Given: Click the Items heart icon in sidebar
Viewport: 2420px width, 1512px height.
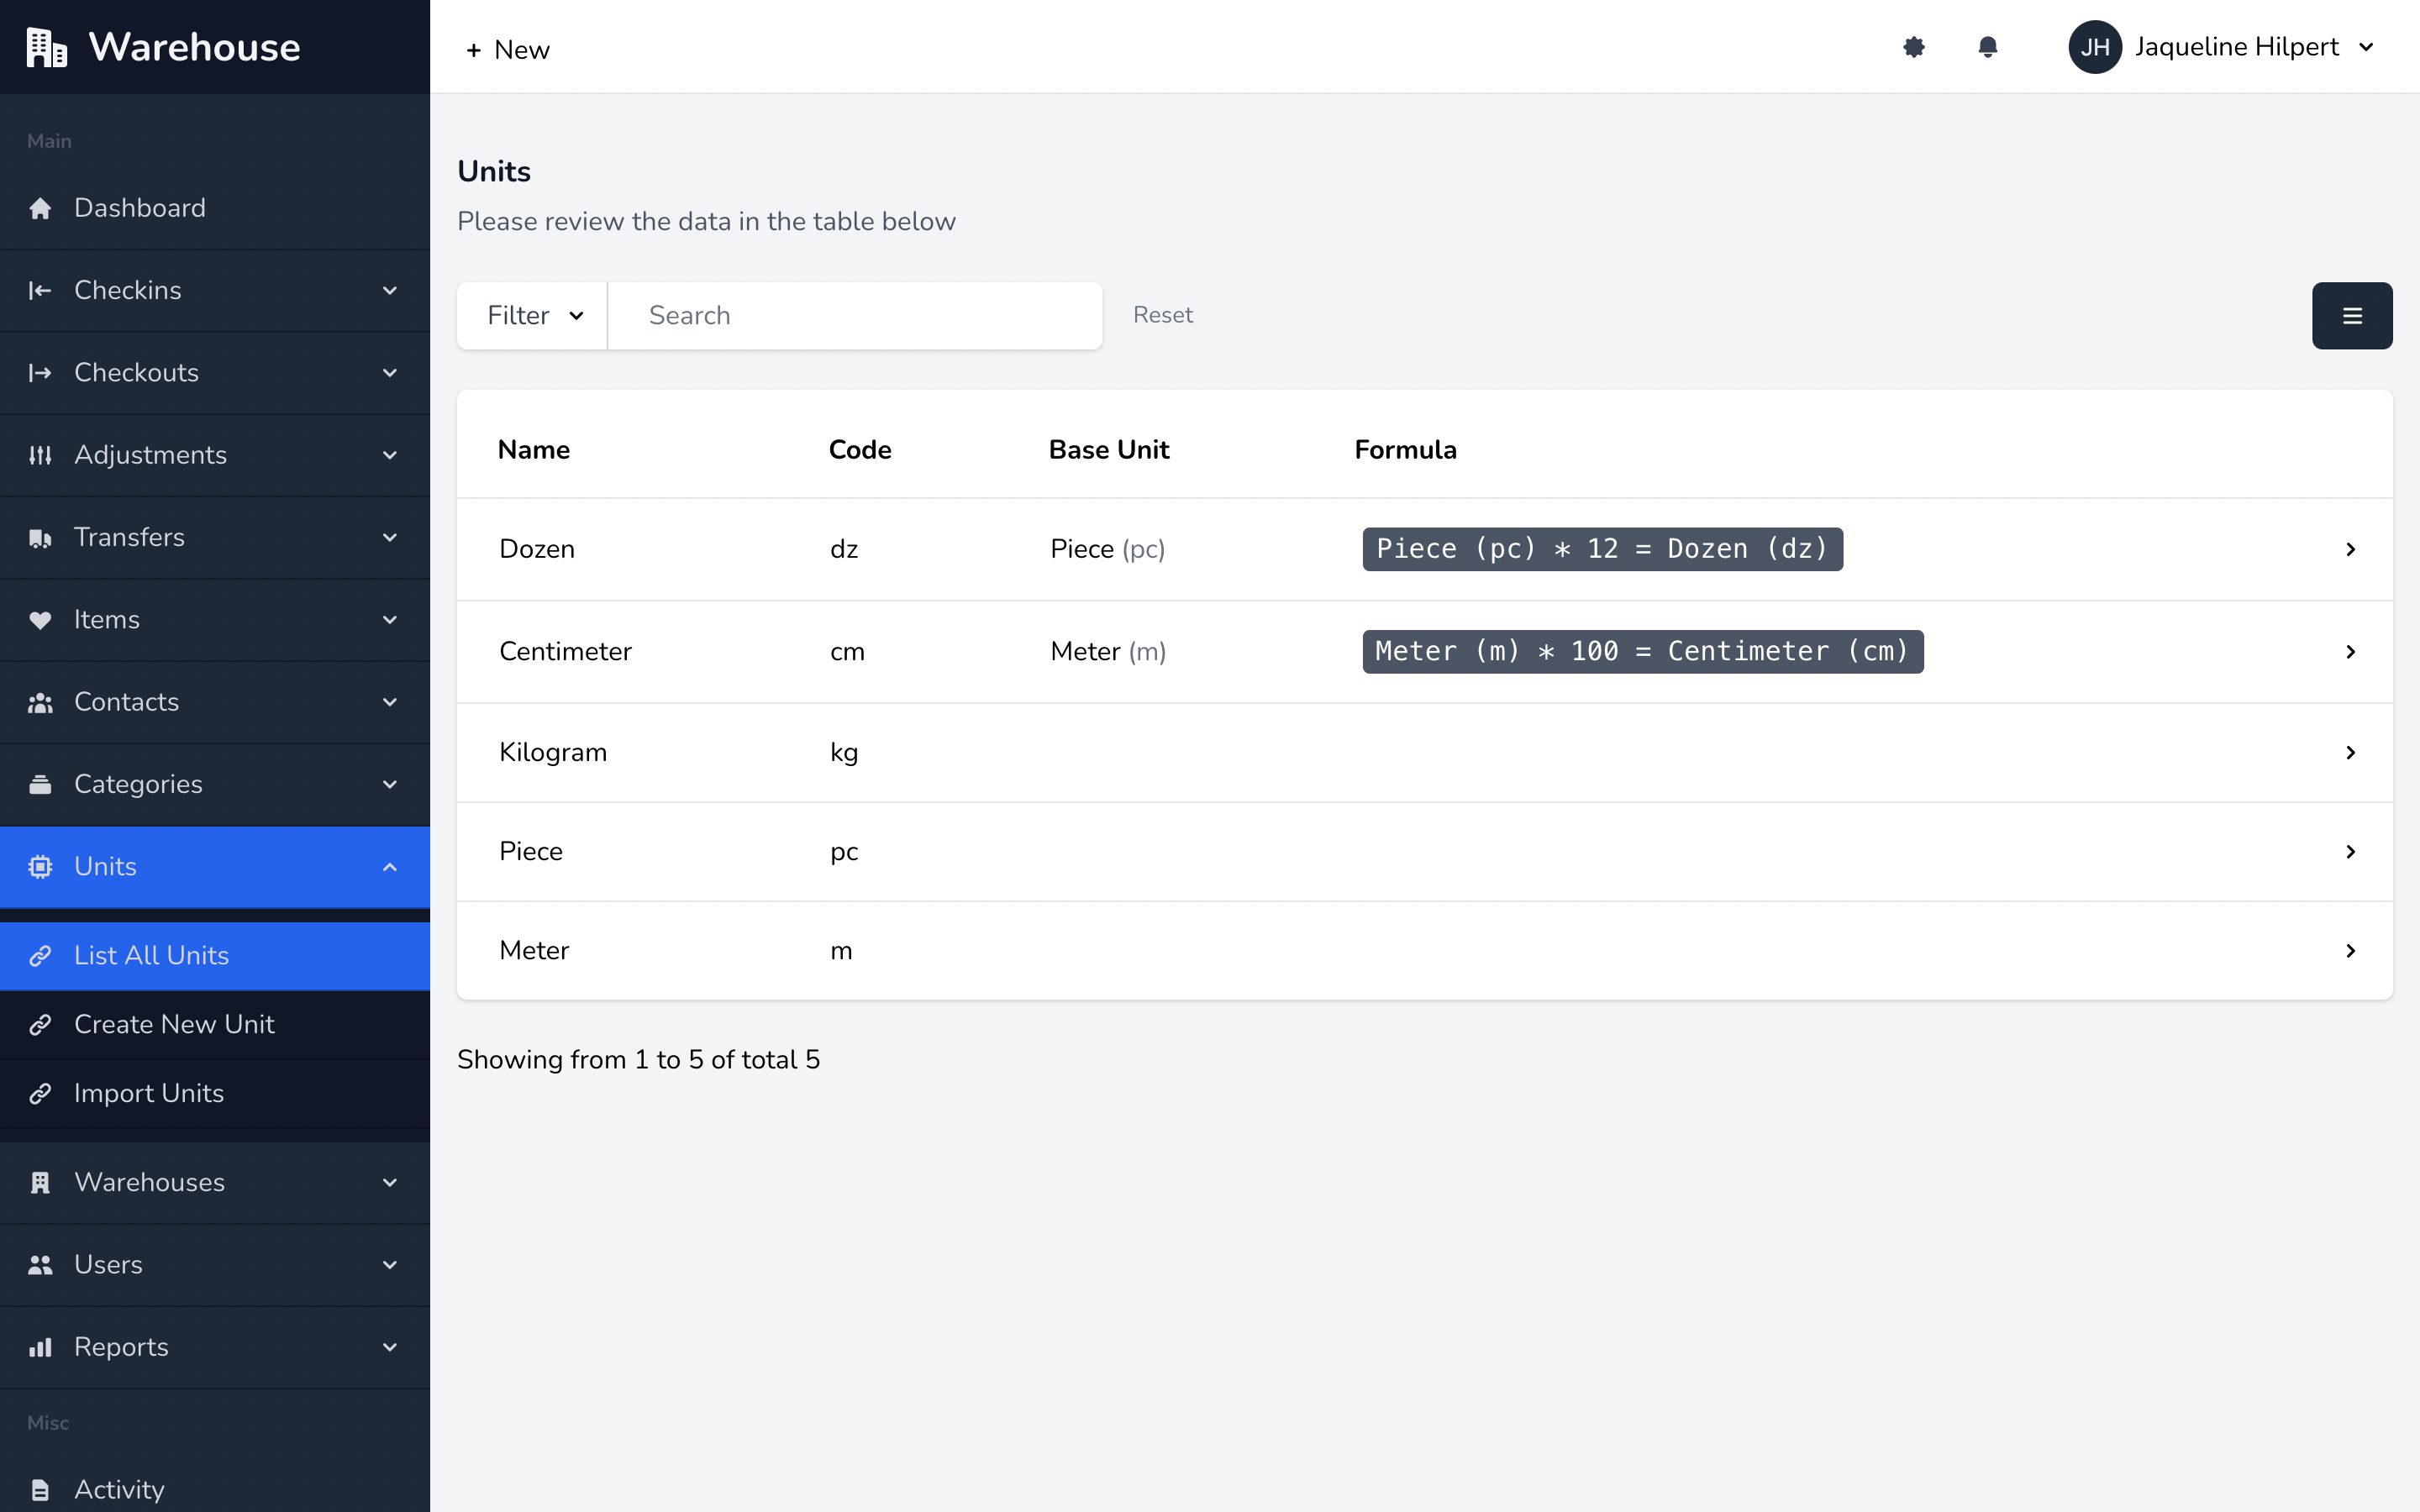Looking at the screenshot, I should [40, 620].
